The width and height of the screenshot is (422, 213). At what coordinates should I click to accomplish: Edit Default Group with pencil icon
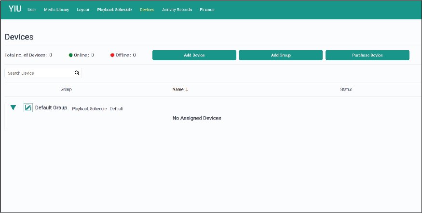(x=28, y=107)
